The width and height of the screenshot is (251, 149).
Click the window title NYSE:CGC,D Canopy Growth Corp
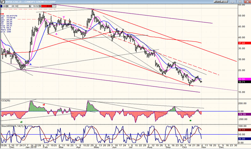(31, 2)
